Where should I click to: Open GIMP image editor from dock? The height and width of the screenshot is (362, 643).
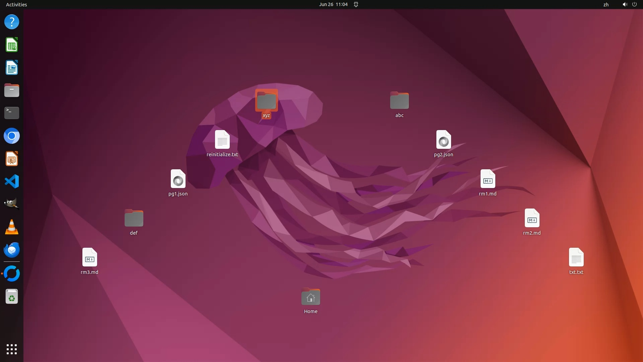pos(12,204)
